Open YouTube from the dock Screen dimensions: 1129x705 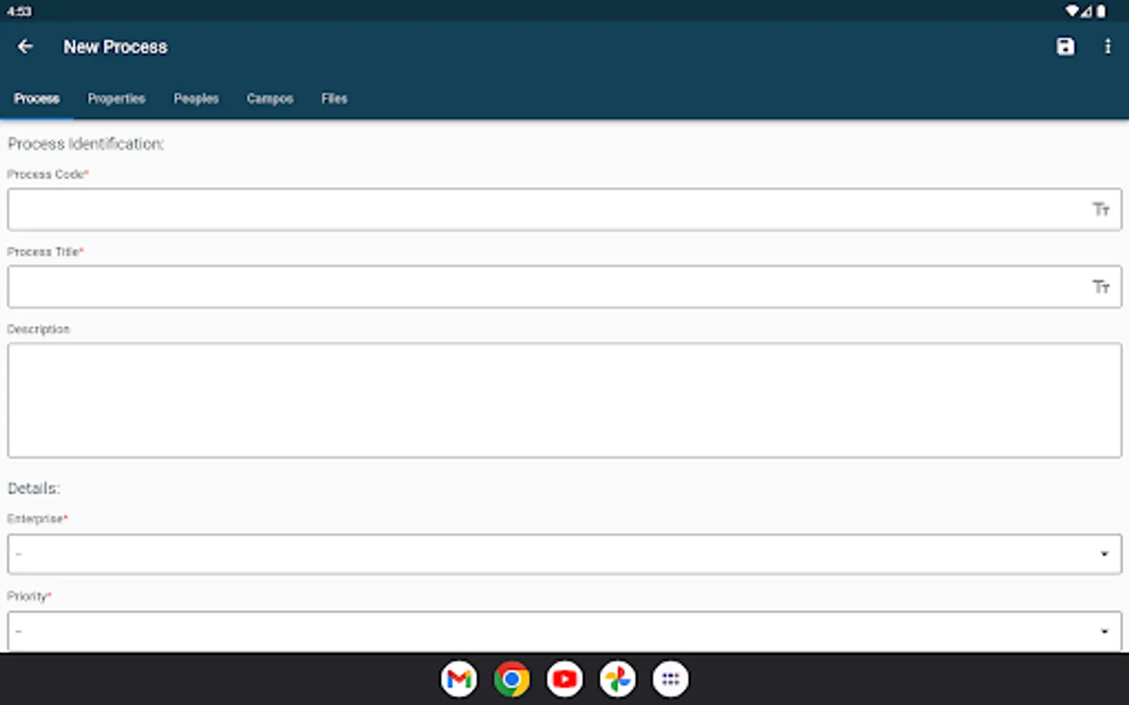[564, 678]
